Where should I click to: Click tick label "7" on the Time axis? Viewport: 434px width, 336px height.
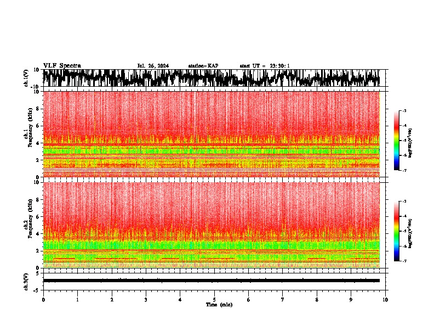click(283, 300)
